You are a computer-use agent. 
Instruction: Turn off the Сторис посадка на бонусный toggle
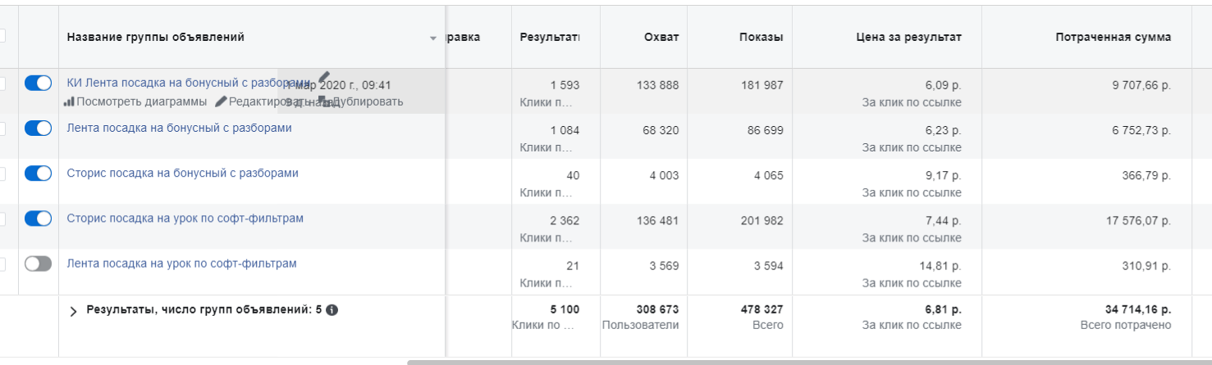[x=39, y=173]
